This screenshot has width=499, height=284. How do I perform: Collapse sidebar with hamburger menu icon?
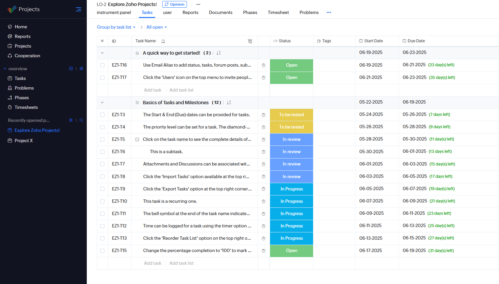pos(78,9)
